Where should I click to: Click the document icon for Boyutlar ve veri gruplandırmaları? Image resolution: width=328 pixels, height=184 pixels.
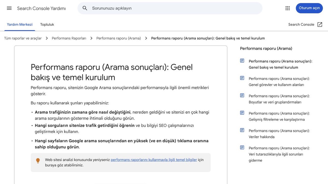pos(242,95)
